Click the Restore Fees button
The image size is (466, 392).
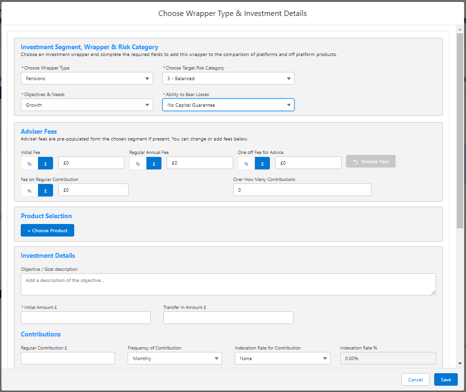click(371, 161)
